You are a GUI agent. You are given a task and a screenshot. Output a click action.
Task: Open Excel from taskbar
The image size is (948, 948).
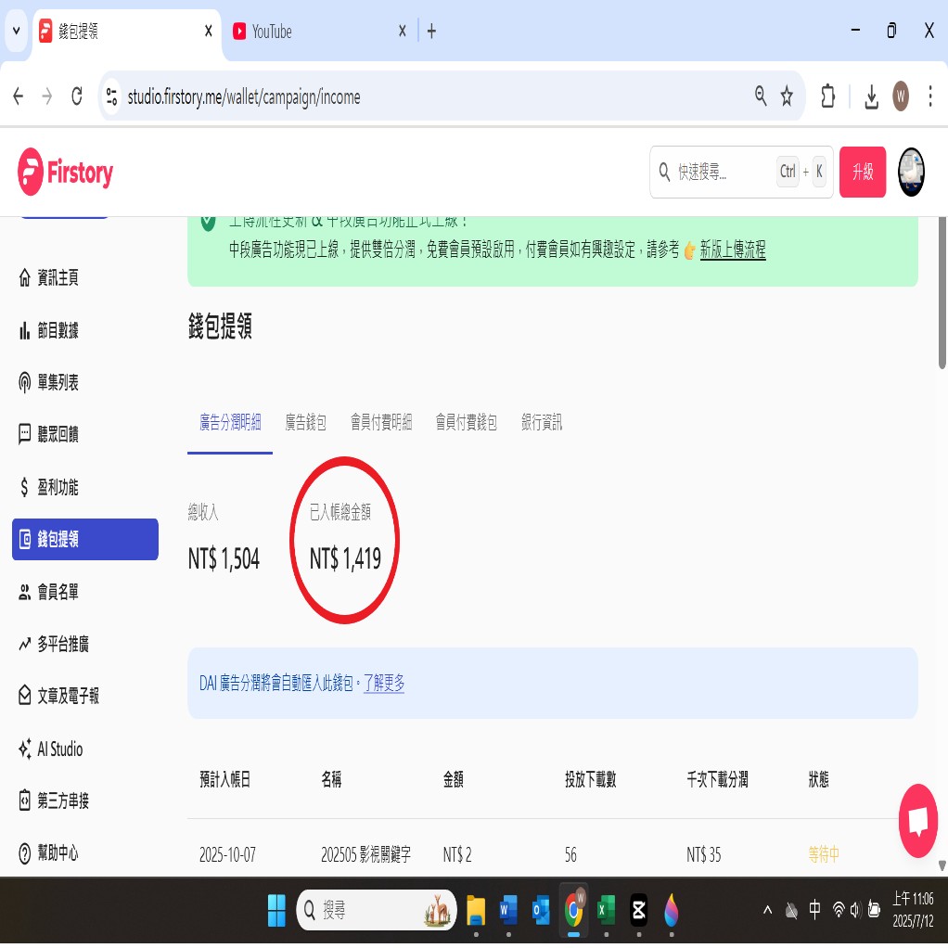tap(607, 910)
